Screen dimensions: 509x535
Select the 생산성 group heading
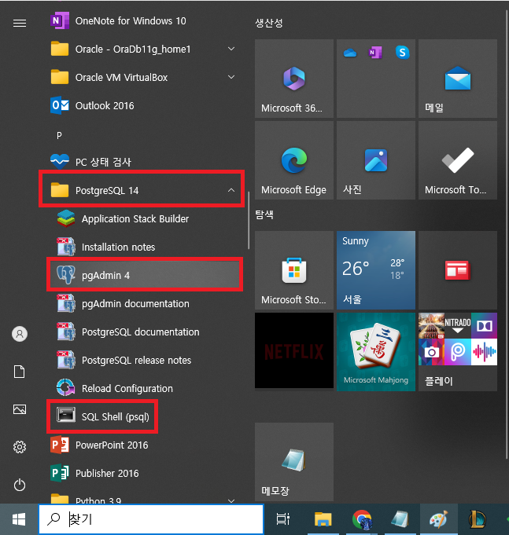[269, 24]
